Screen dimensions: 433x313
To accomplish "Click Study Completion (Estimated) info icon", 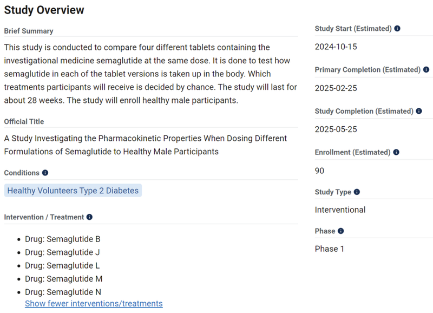I will point(418,111).
